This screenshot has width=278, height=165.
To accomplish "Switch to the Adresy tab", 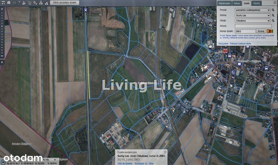I will tap(237, 3).
